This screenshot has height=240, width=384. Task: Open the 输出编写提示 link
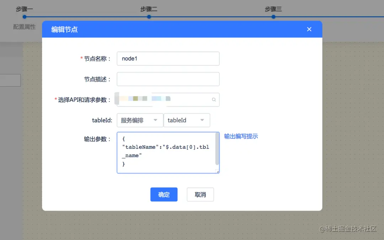(x=241, y=137)
